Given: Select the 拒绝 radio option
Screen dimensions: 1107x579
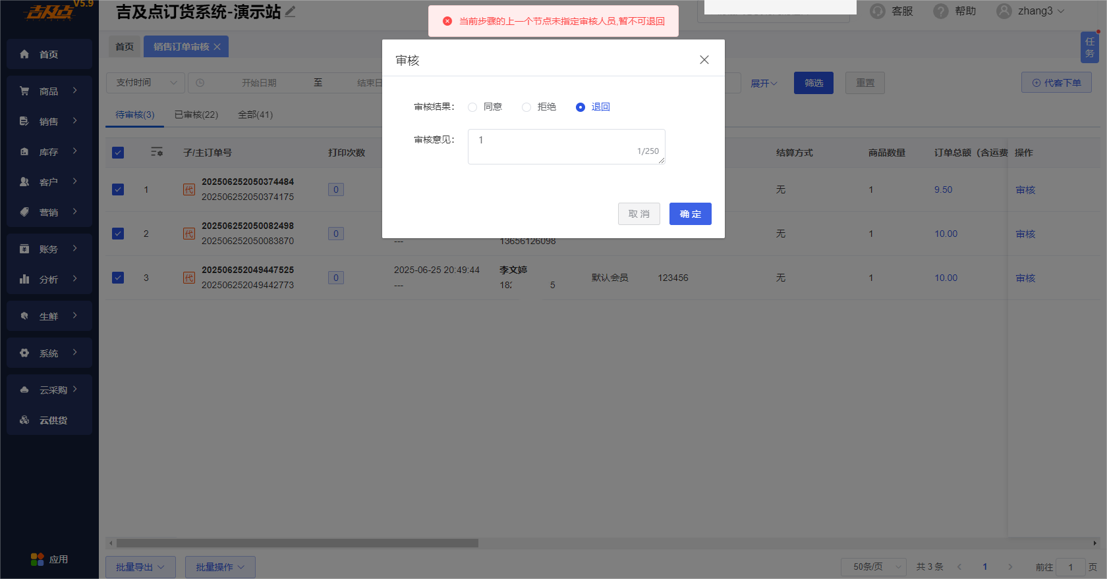Looking at the screenshot, I should pyautogui.click(x=526, y=107).
